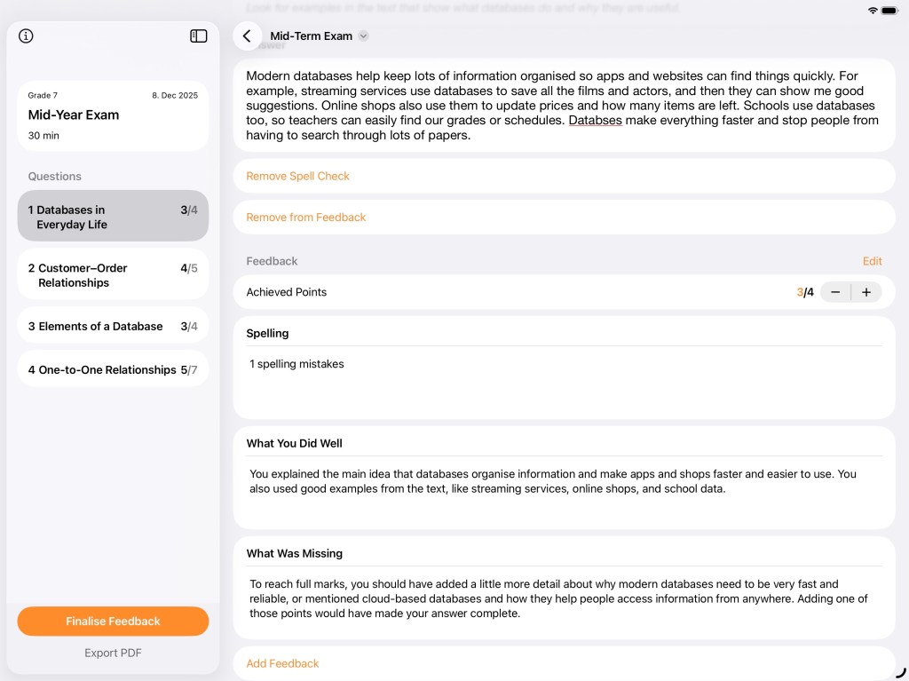This screenshot has height=681, width=909.
Task: Click Remove Spell Check
Action: (x=298, y=176)
